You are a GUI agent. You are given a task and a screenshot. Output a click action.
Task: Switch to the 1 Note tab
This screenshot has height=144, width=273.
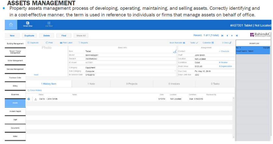(91, 84)
